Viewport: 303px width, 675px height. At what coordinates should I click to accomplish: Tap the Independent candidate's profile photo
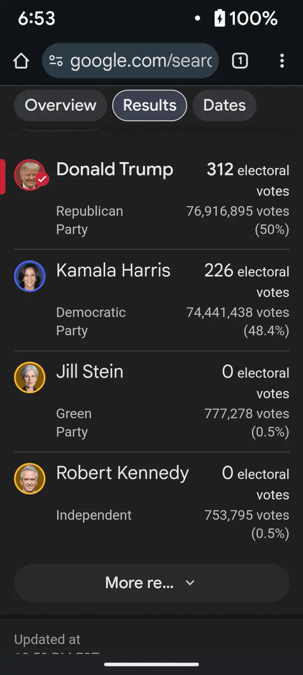(29, 479)
